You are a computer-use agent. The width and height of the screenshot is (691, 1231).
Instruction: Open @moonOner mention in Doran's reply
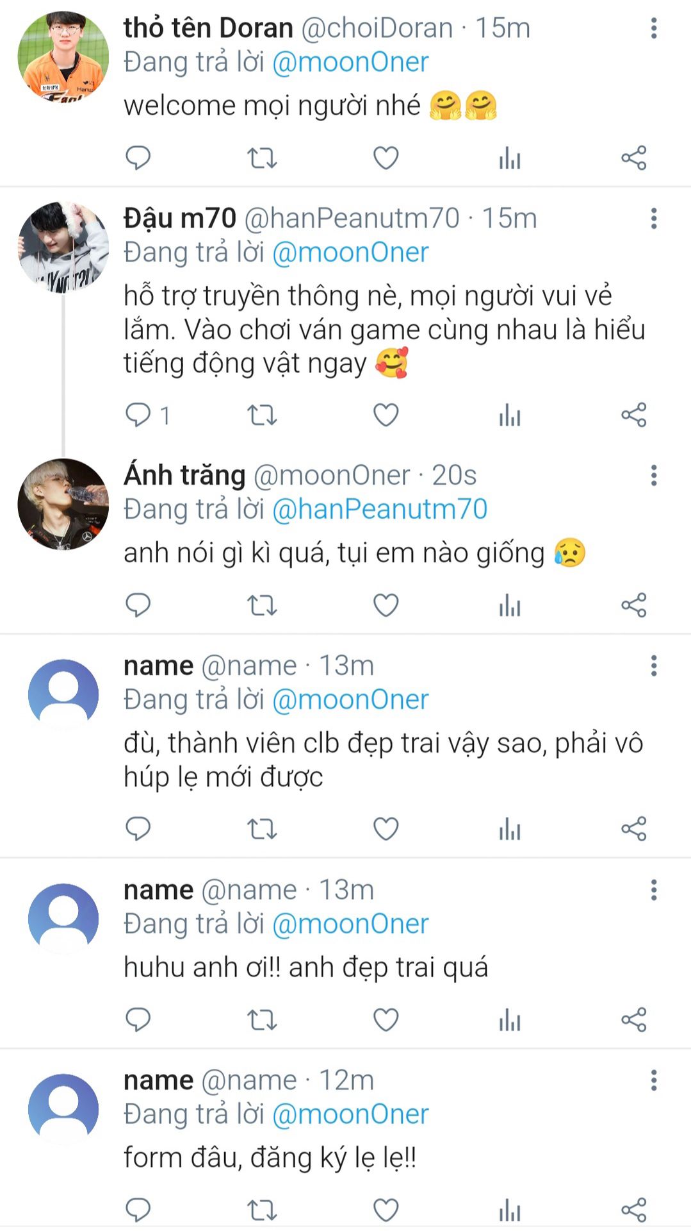click(350, 62)
